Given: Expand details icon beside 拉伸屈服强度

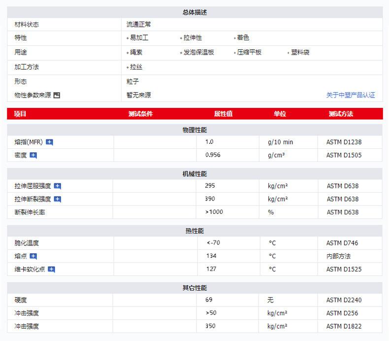Looking at the screenshot, I should tap(58, 186).
